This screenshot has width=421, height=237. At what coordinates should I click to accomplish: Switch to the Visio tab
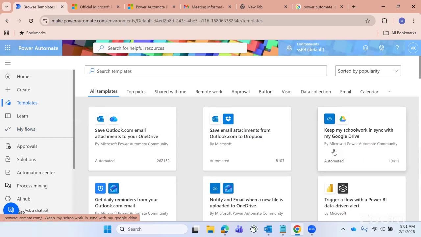(x=286, y=92)
